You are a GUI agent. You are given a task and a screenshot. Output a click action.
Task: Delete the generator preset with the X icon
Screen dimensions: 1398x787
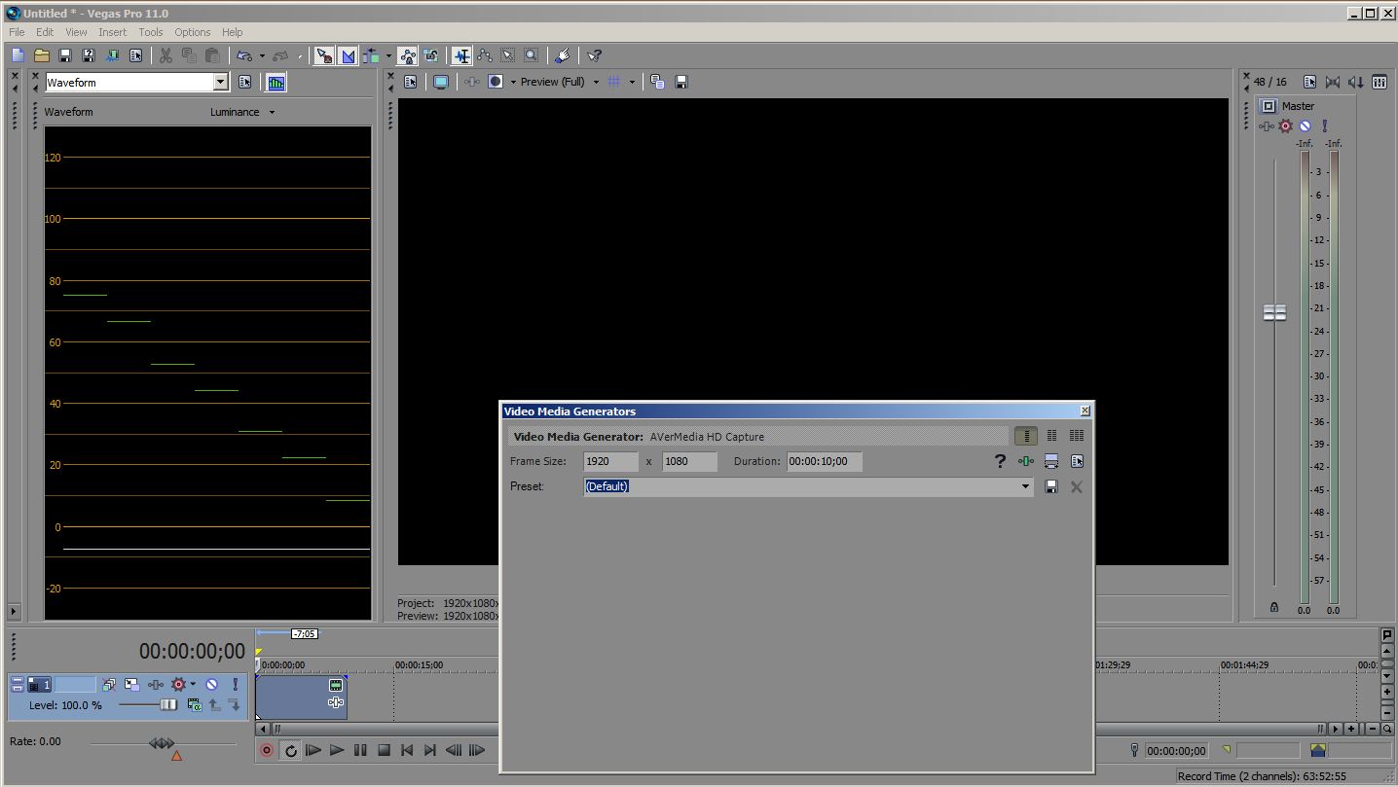(1077, 486)
